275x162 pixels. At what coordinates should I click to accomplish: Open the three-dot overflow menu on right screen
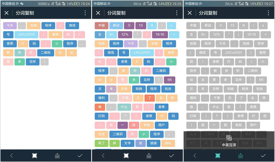268,13
